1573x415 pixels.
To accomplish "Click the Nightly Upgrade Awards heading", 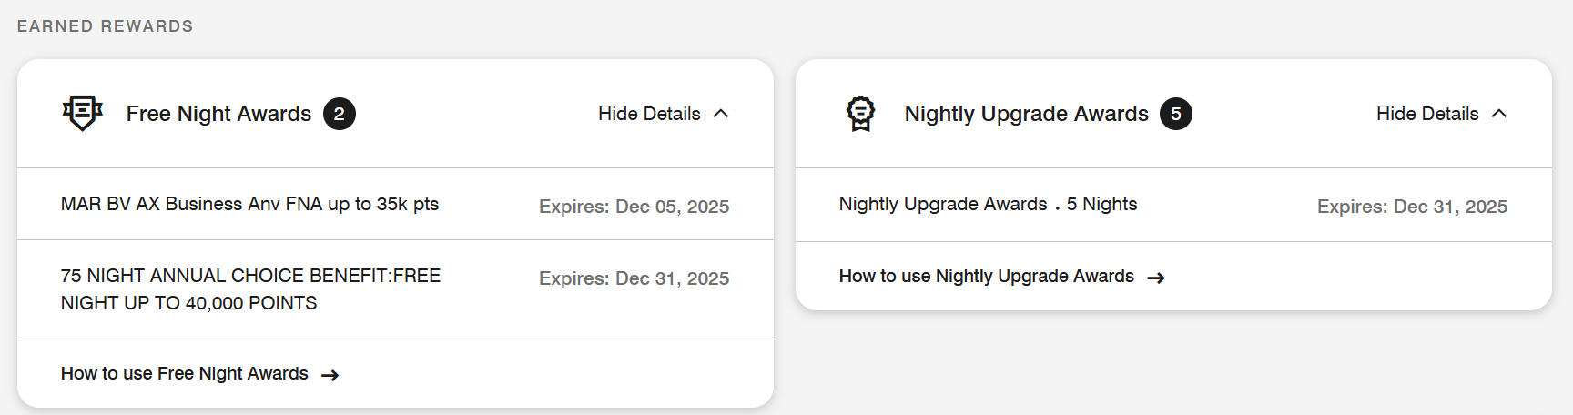I will (x=1027, y=114).
